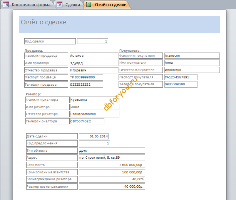This screenshot has height=200, width=236.
Task: Click agency commission field 100 000,00р.
Action: tap(112, 172)
